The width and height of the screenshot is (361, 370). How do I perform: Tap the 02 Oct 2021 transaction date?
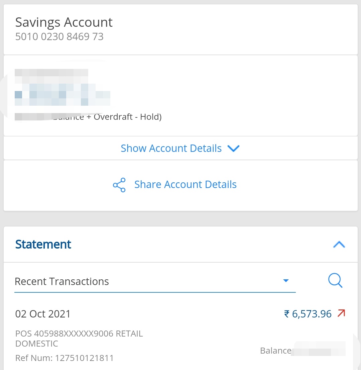43,314
